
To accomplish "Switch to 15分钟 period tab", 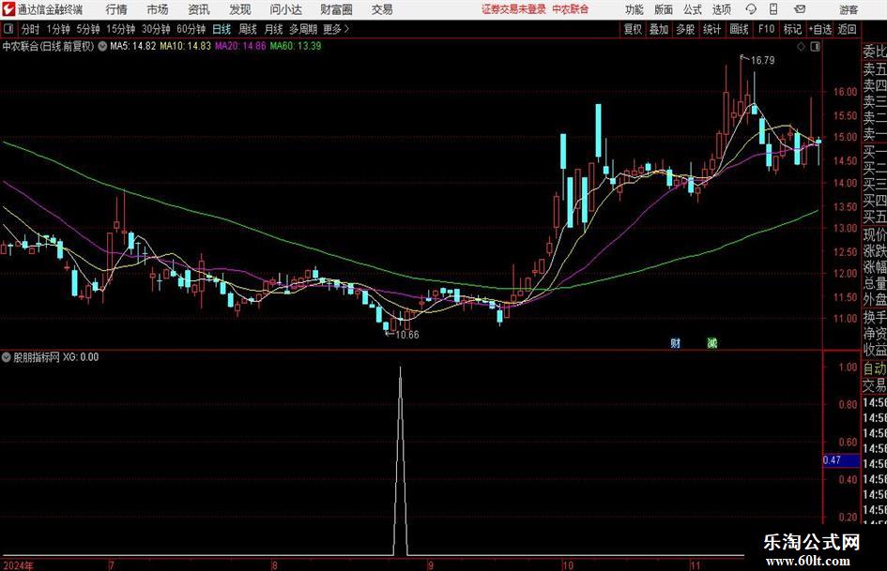I will (121, 29).
